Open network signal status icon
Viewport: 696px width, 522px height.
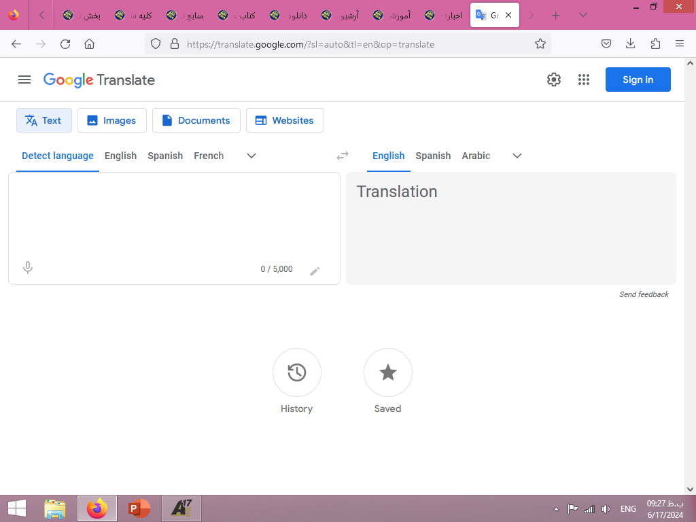pos(589,509)
